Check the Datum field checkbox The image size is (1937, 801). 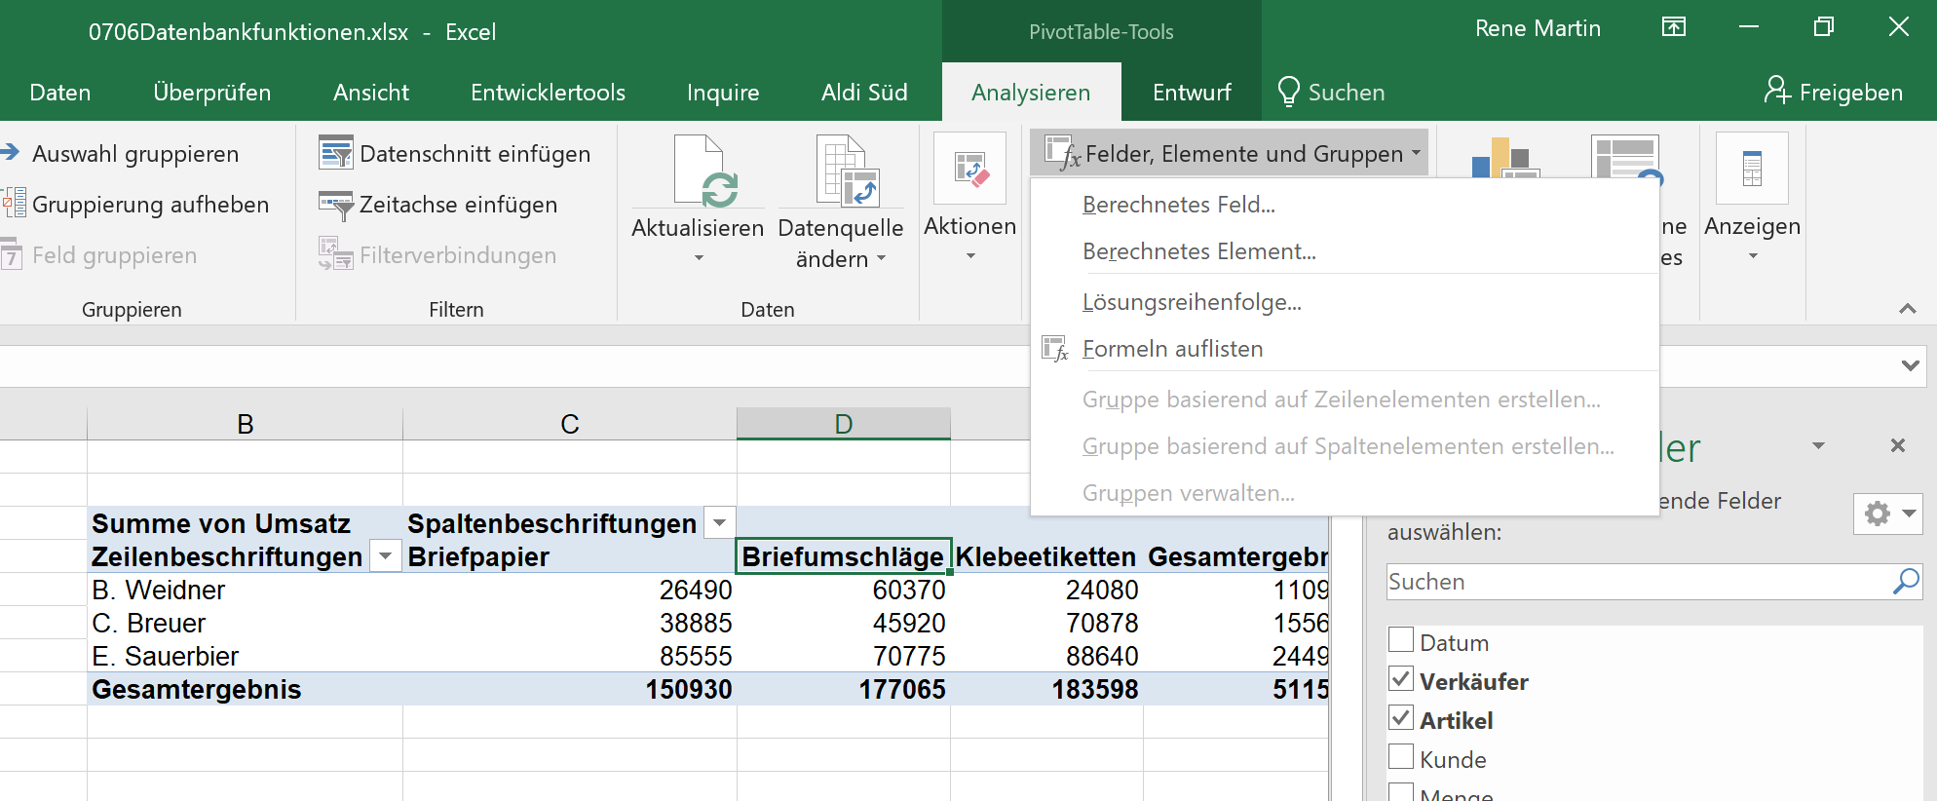pos(1401,640)
